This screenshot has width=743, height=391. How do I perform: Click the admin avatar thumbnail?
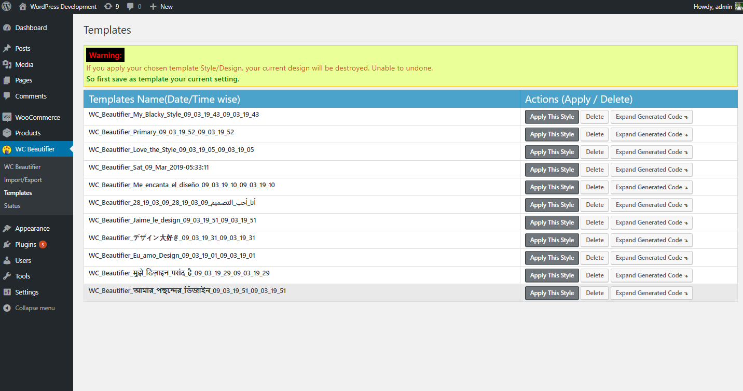(738, 7)
